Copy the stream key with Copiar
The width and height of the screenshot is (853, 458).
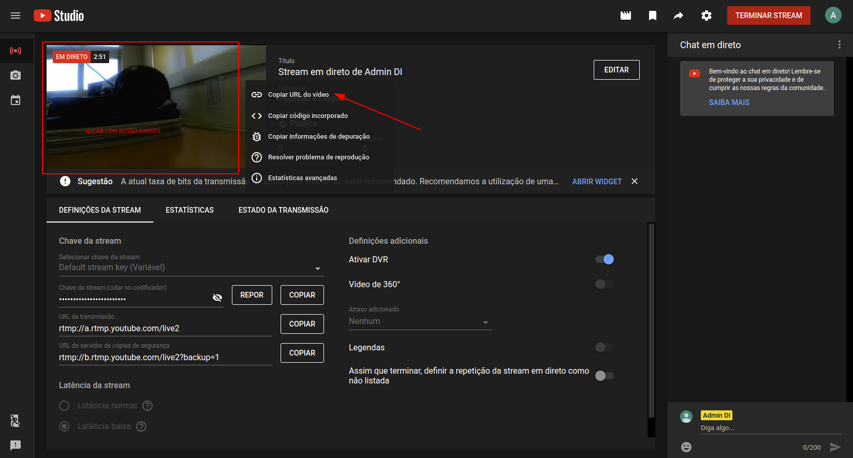click(302, 295)
